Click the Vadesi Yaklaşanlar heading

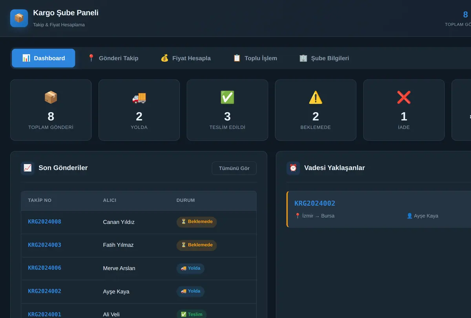pyautogui.click(x=334, y=168)
